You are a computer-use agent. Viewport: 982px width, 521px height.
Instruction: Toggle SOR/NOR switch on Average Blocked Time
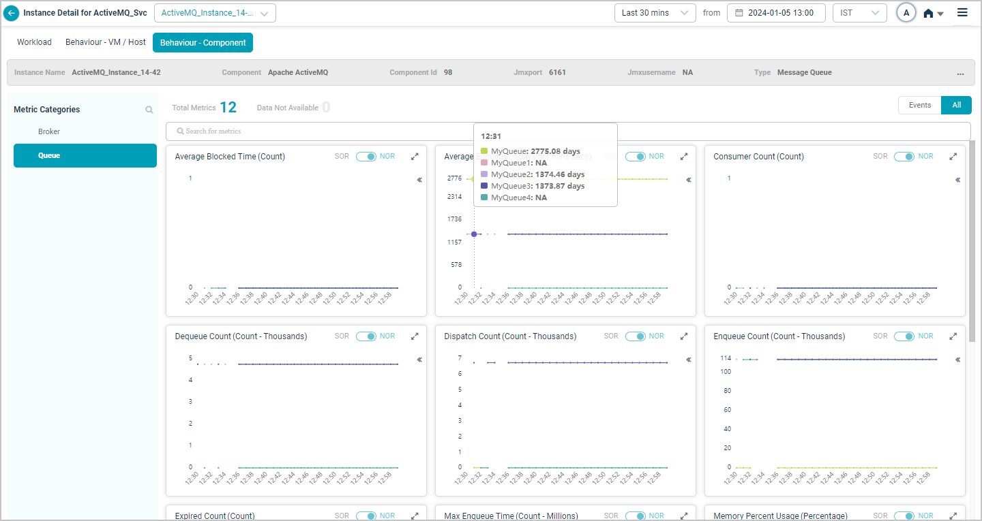pos(366,157)
